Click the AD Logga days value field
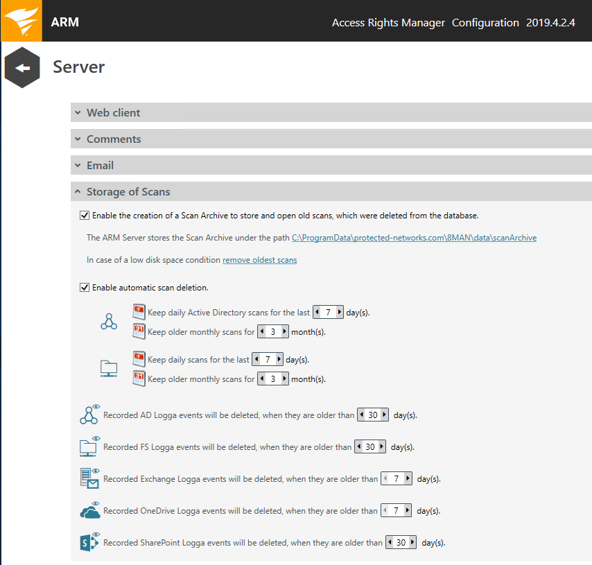The image size is (592, 565). coord(373,415)
